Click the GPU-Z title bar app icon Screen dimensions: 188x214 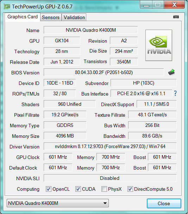pyautogui.click(x=7, y=6)
